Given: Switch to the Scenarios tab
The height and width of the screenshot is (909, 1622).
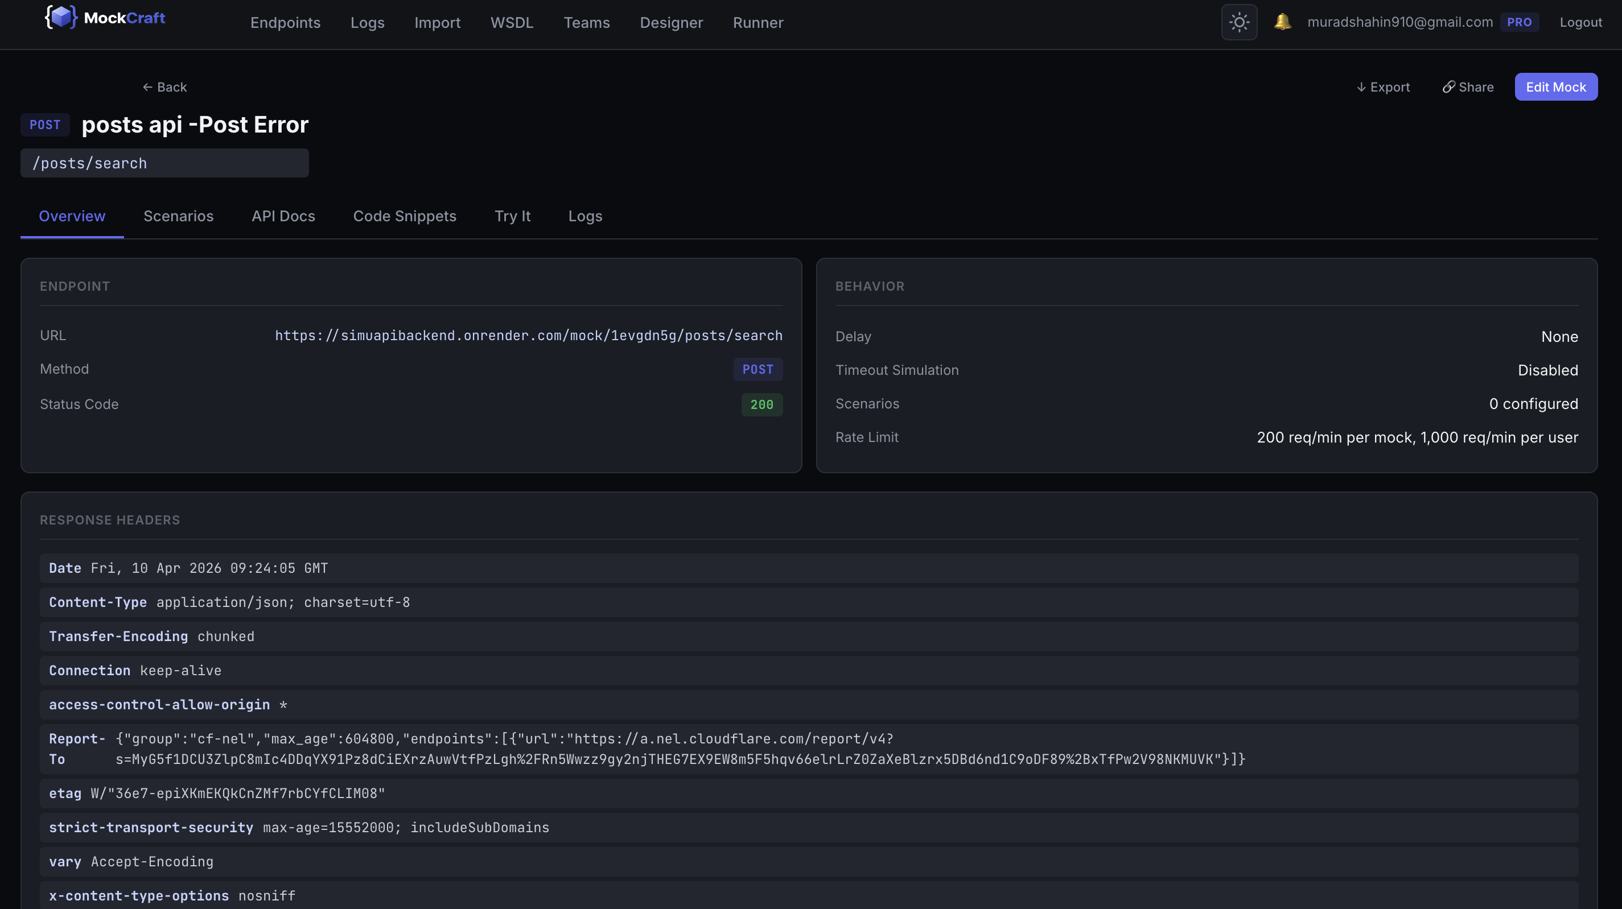Looking at the screenshot, I should click(x=178, y=217).
